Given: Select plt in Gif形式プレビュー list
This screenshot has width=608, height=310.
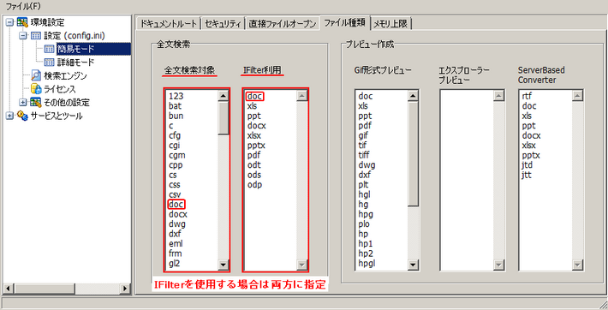Looking at the screenshot, I should (363, 184).
